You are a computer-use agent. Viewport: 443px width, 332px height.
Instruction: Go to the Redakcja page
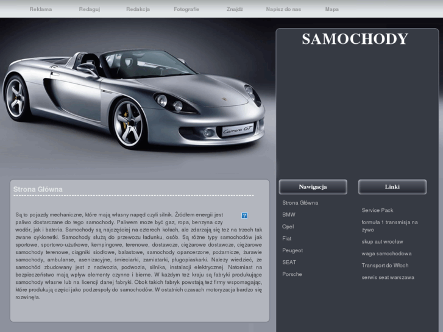click(138, 9)
